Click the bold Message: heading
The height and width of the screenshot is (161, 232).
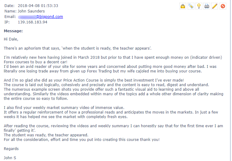13,31
